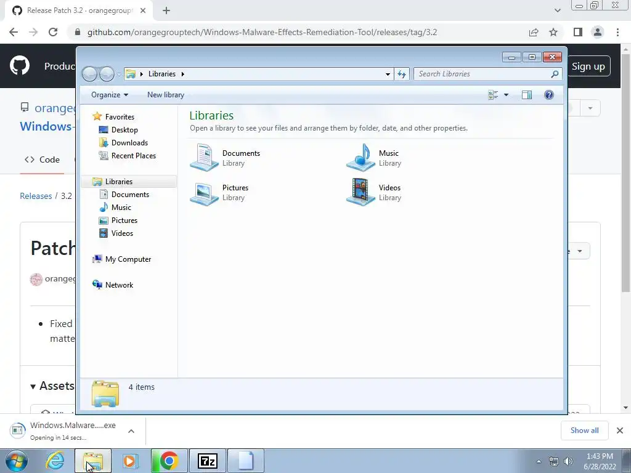
Task: Click blank document taskbar icon
Action: coord(246,461)
